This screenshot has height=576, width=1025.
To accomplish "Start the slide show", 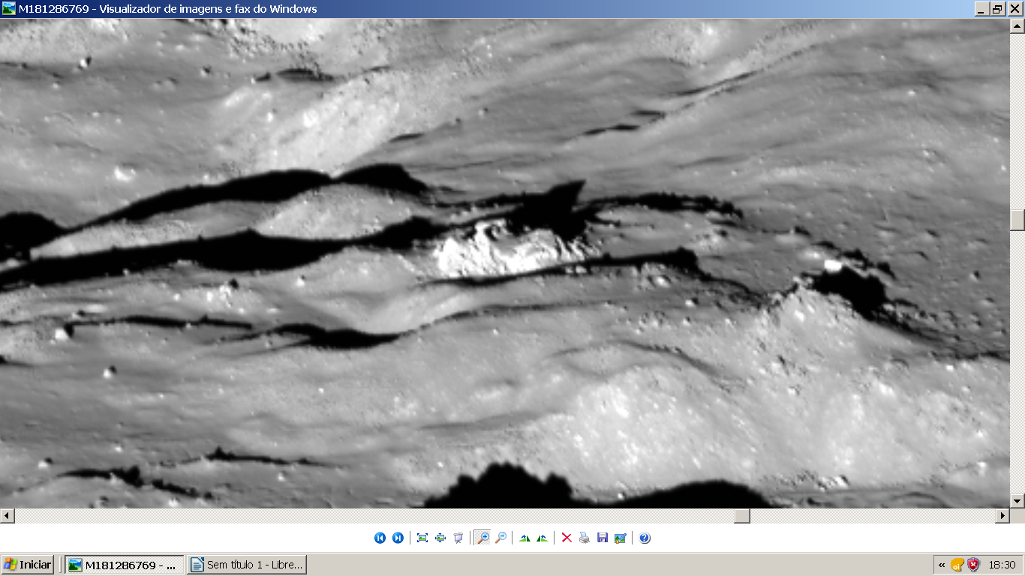I will tap(458, 538).
